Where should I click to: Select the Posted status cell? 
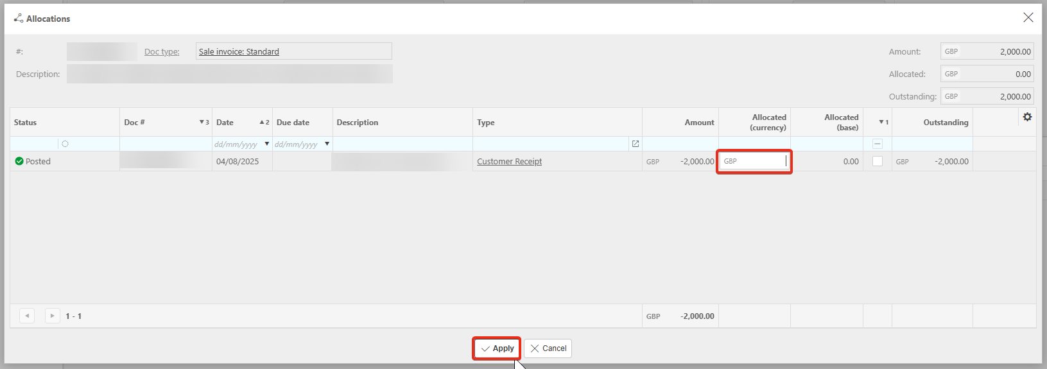pos(65,161)
